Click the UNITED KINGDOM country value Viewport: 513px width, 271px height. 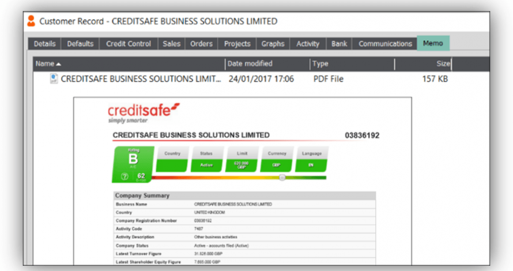(209, 212)
